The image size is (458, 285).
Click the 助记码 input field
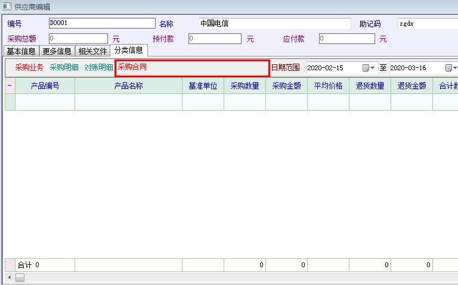pos(427,24)
